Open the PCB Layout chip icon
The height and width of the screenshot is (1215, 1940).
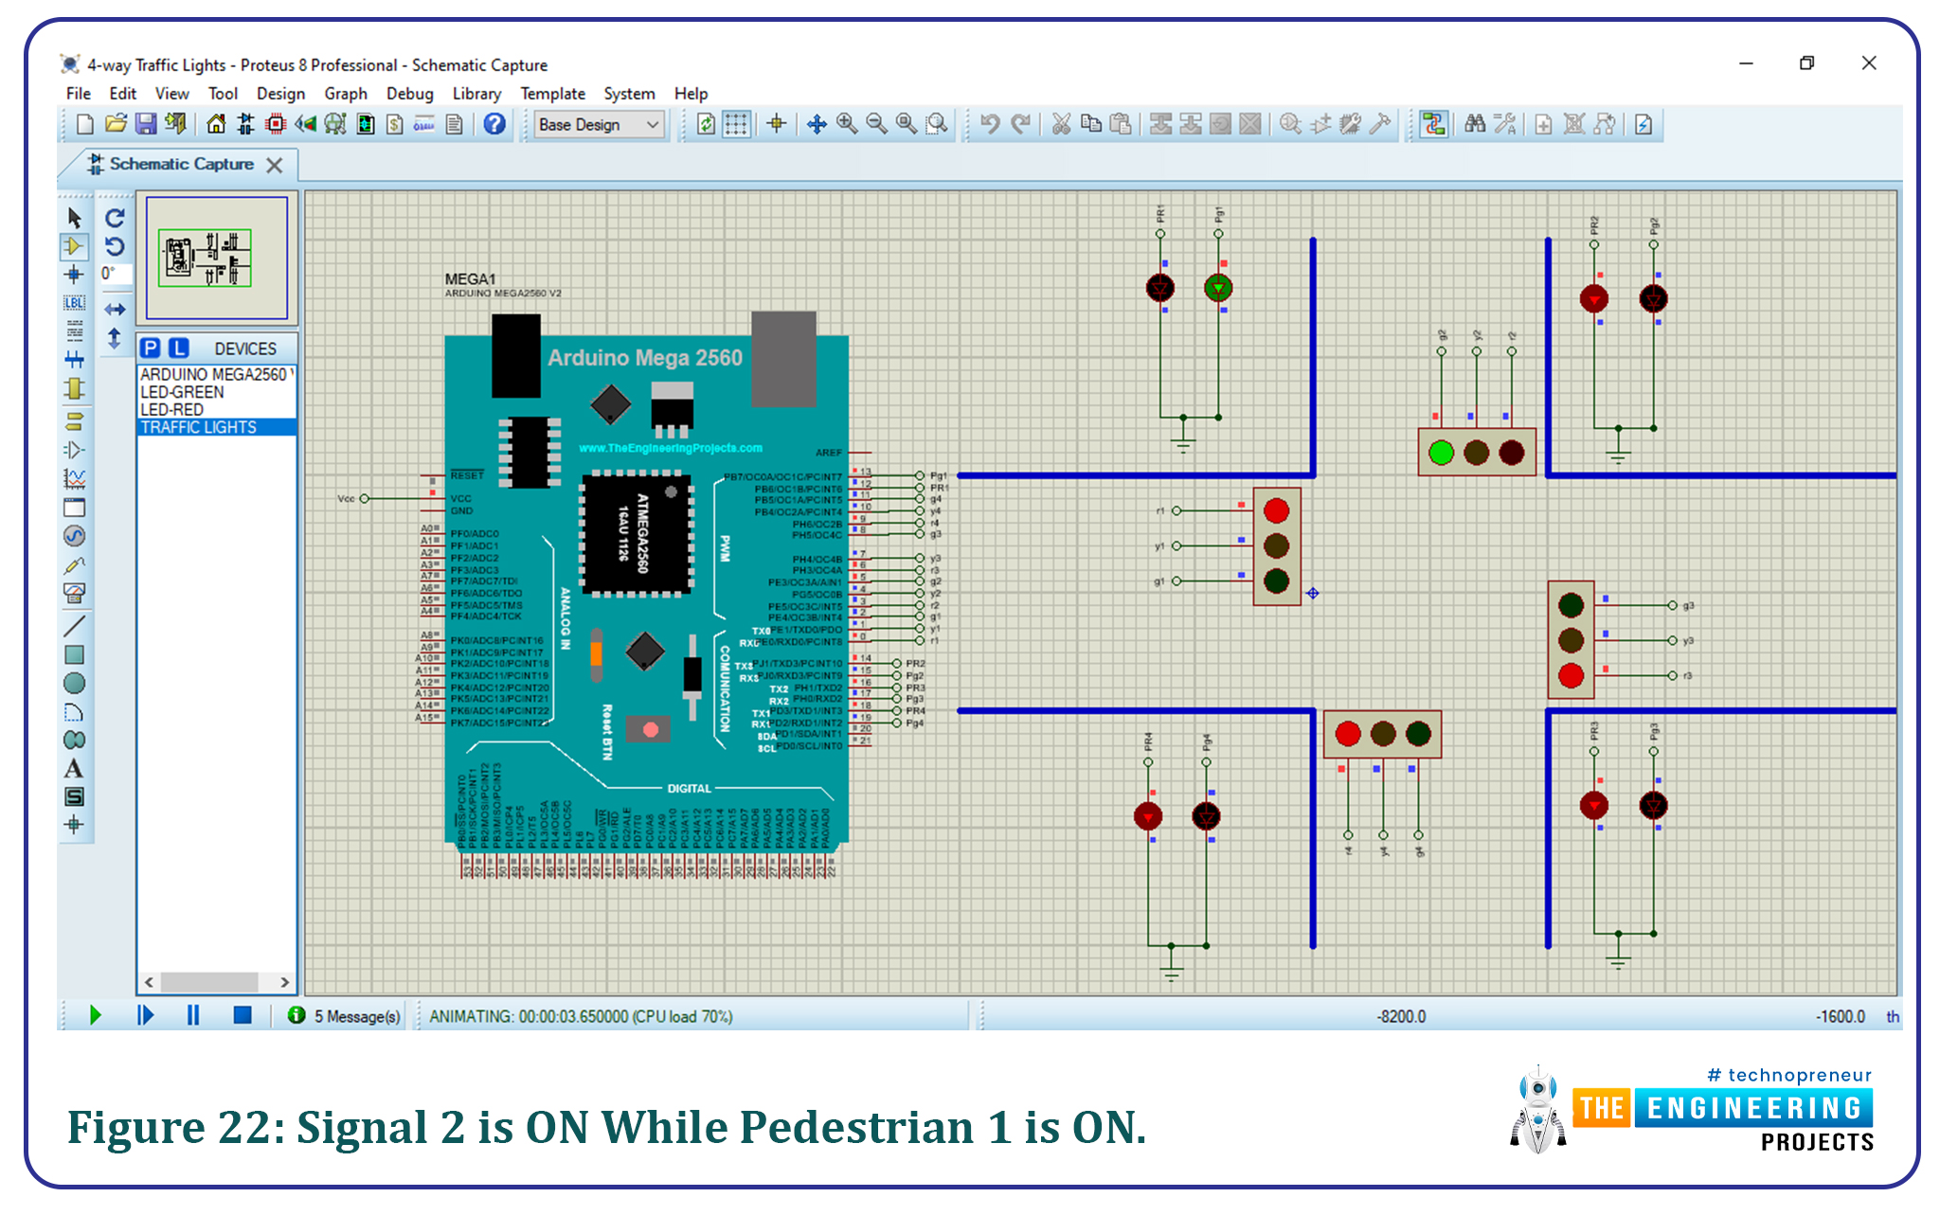[x=276, y=124]
